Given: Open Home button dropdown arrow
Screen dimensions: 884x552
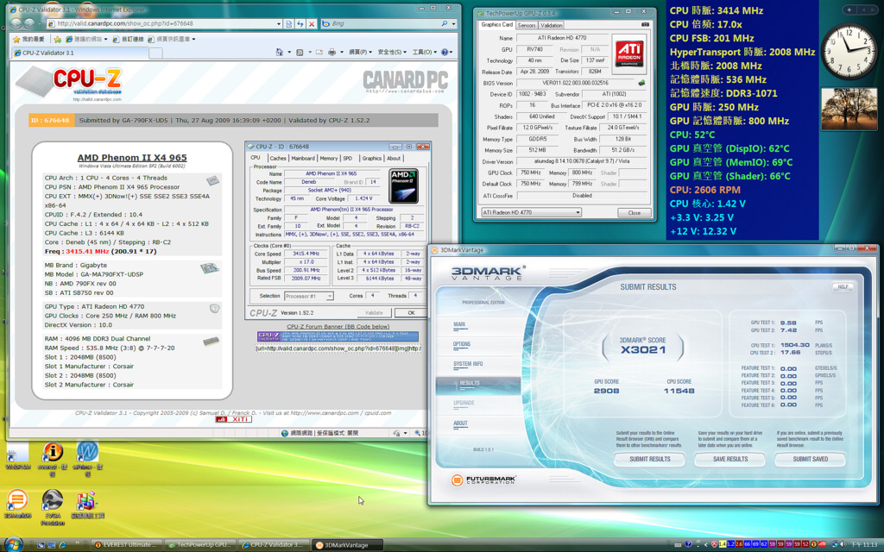Looking at the screenshot, I should tap(288, 52).
